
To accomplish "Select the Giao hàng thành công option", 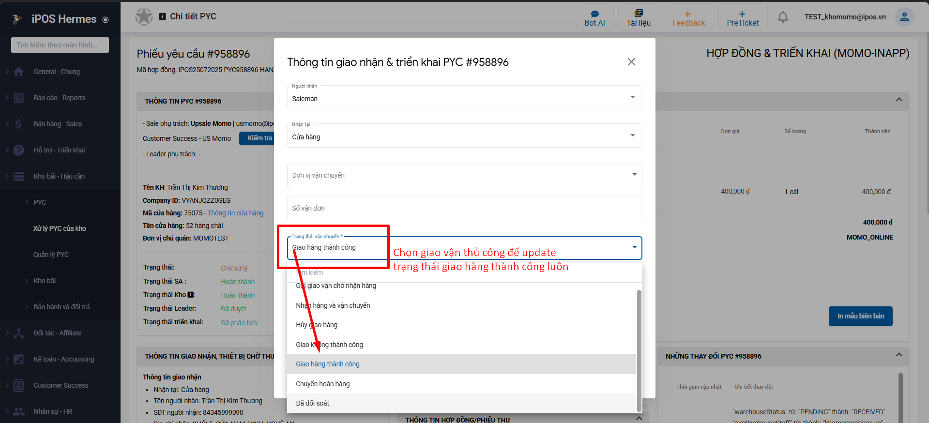I will click(328, 364).
